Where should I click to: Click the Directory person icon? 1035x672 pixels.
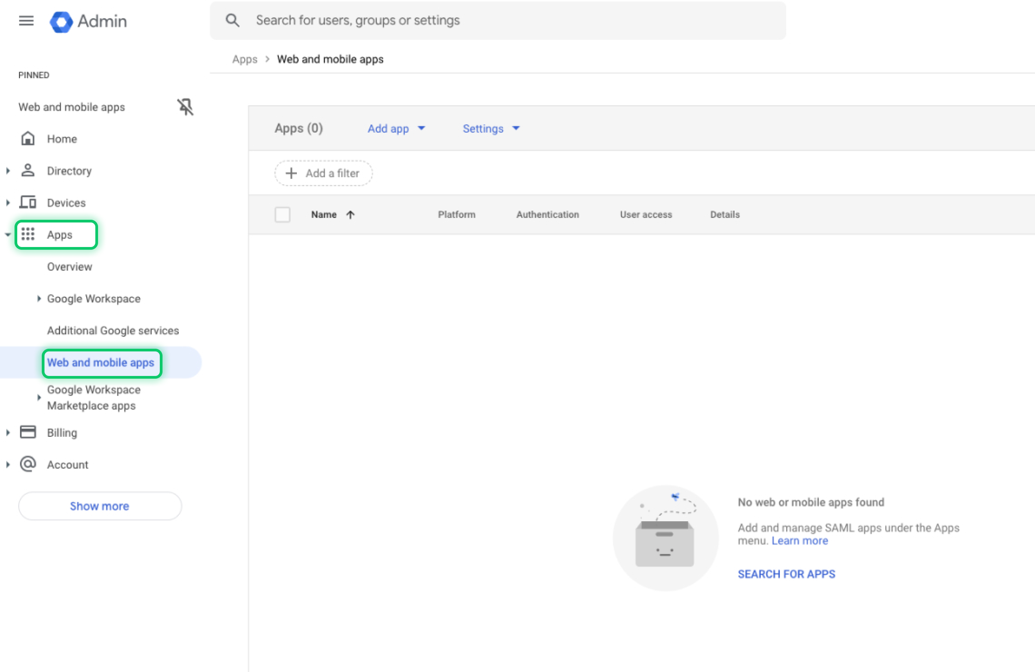(28, 170)
